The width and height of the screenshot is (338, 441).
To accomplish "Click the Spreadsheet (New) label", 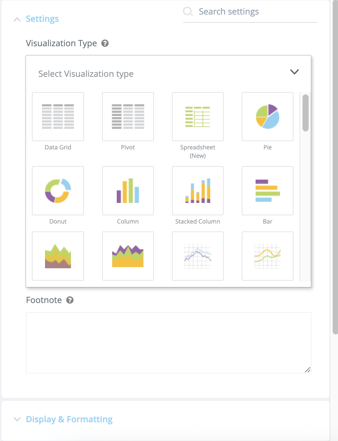I will pos(198,152).
